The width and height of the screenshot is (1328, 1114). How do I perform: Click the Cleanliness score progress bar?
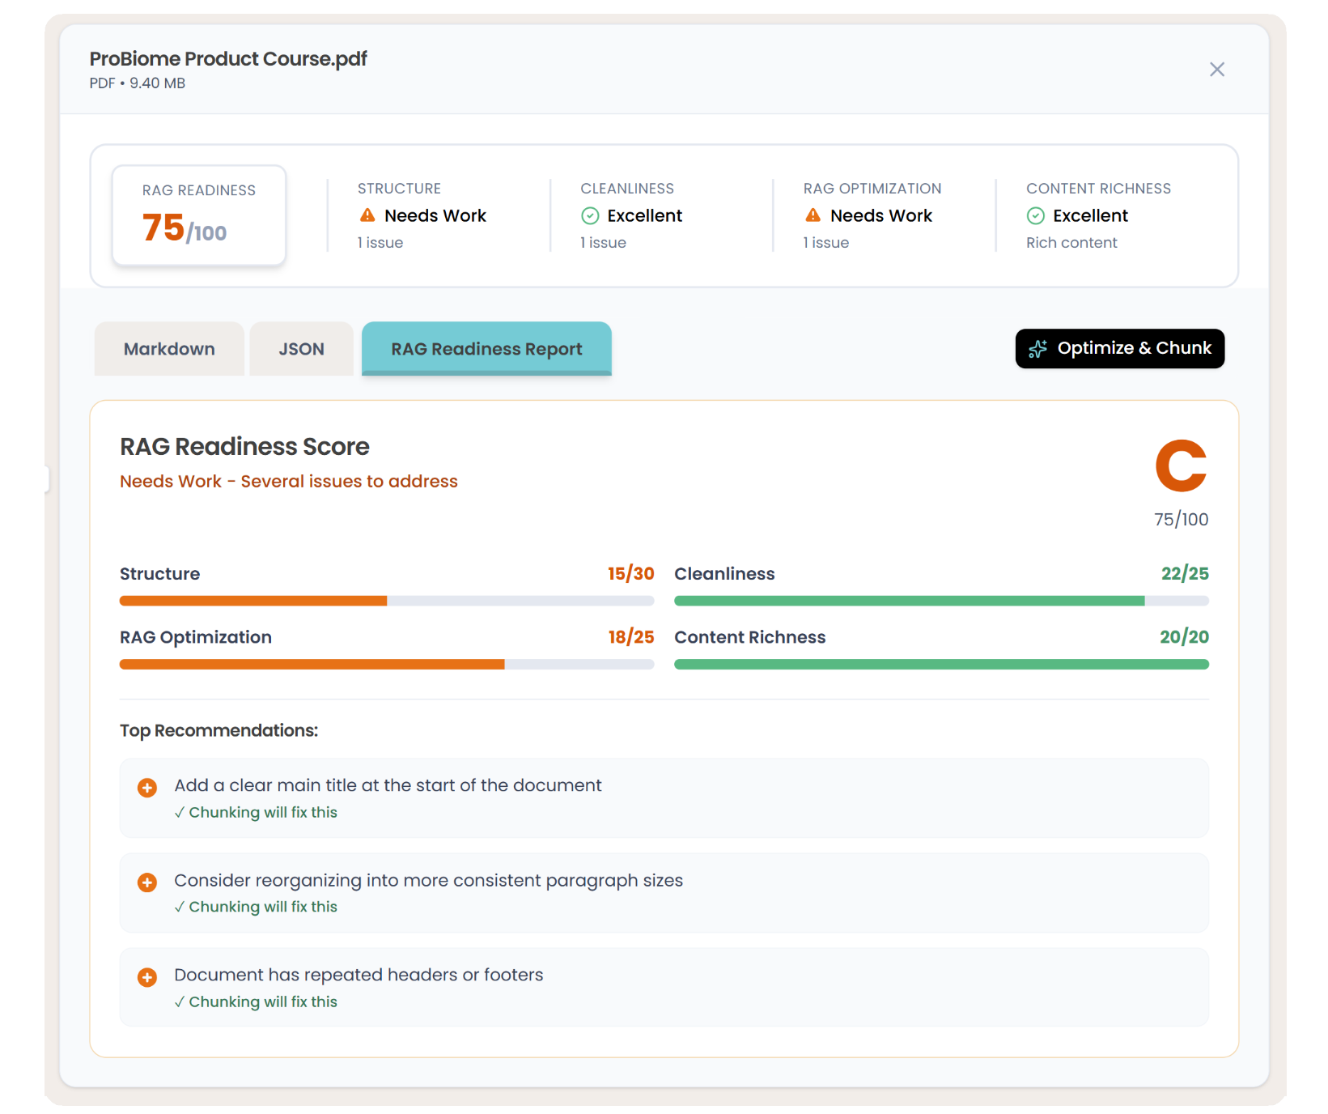tap(940, 601)
